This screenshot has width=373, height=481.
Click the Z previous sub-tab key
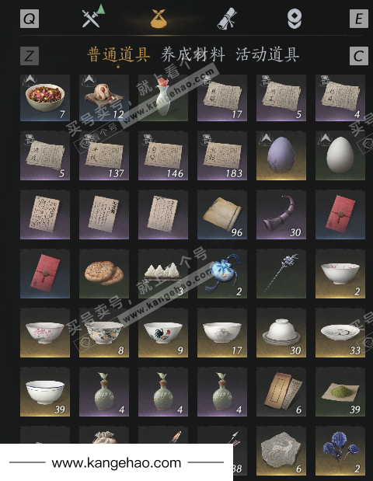[30, 56]
